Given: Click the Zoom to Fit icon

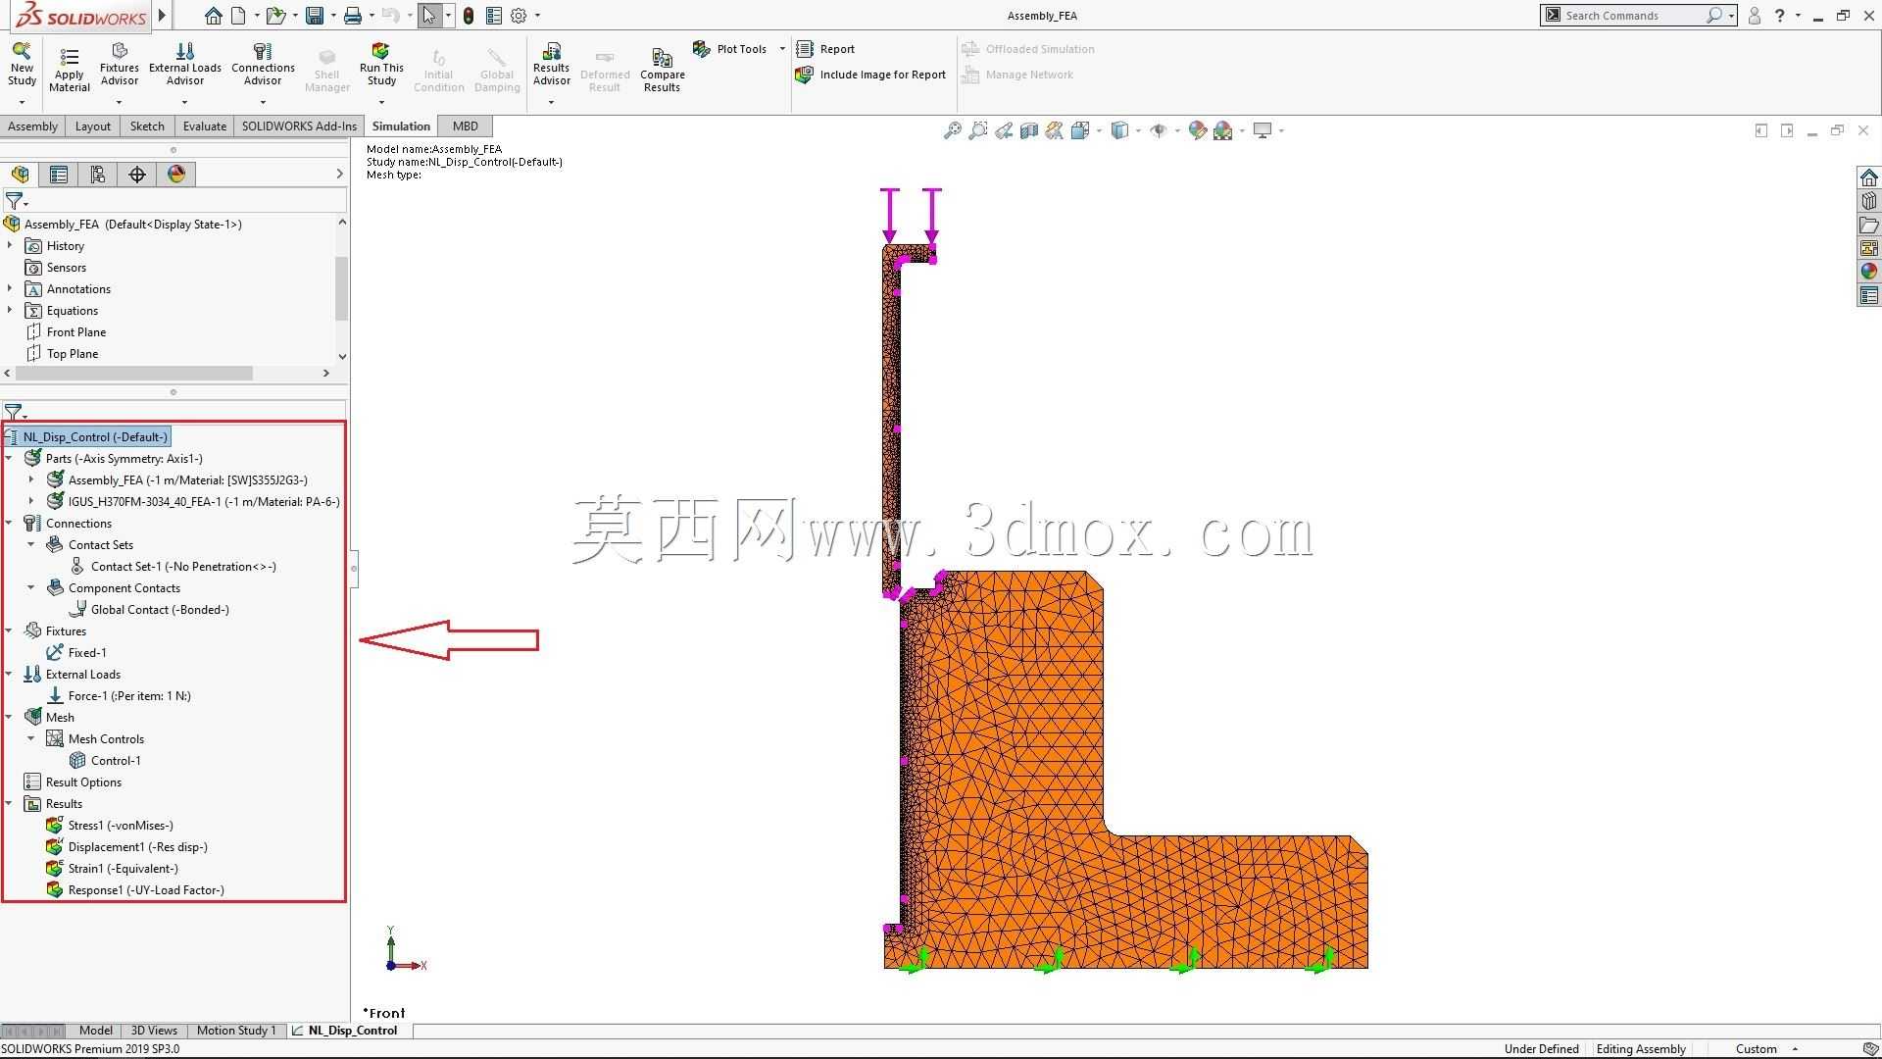Looking at the screenshot, I should [x=952, y=130].
